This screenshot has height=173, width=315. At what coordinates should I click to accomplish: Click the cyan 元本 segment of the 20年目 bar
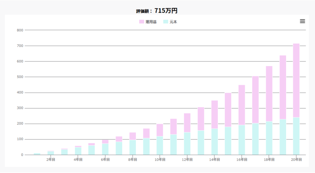296,136
